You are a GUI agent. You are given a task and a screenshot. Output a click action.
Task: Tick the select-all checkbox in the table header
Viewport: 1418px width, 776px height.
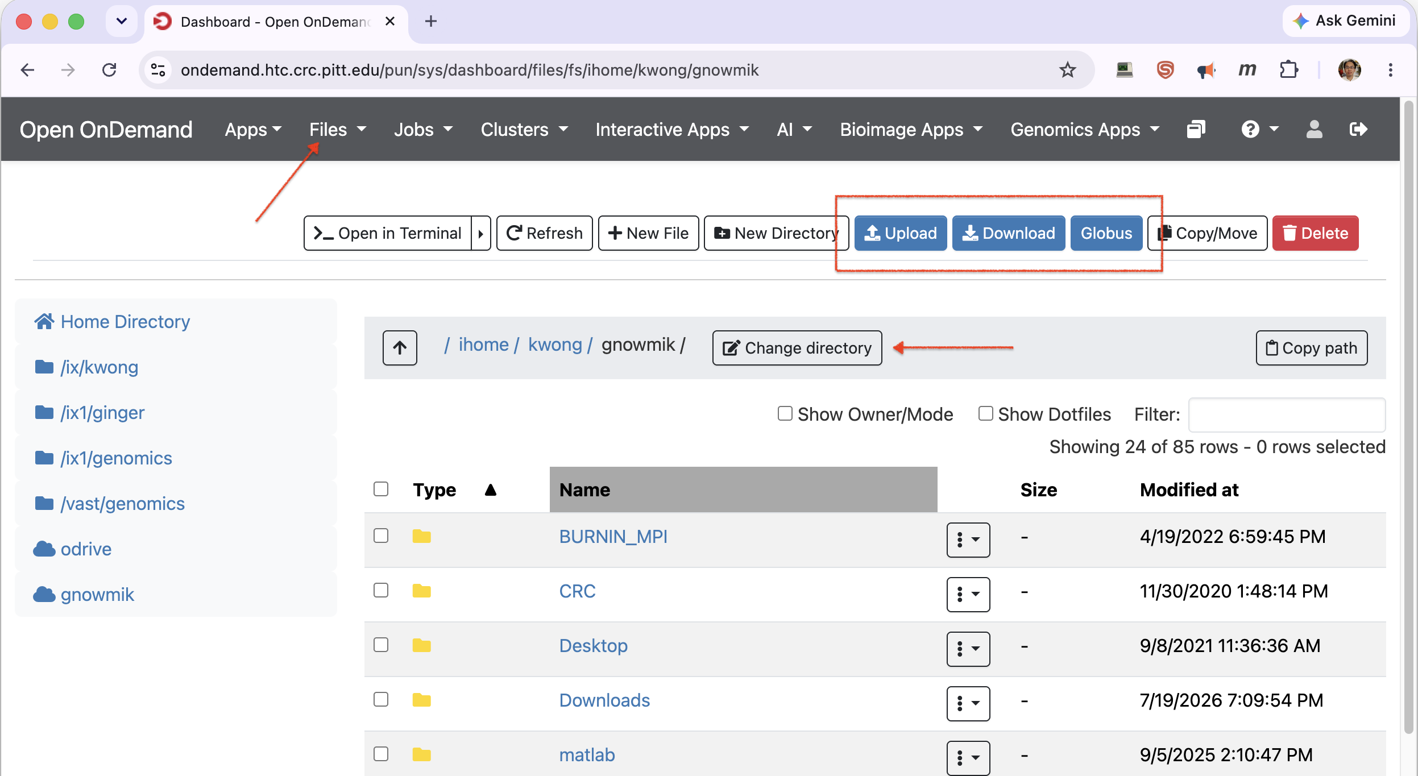pos(381,489)
